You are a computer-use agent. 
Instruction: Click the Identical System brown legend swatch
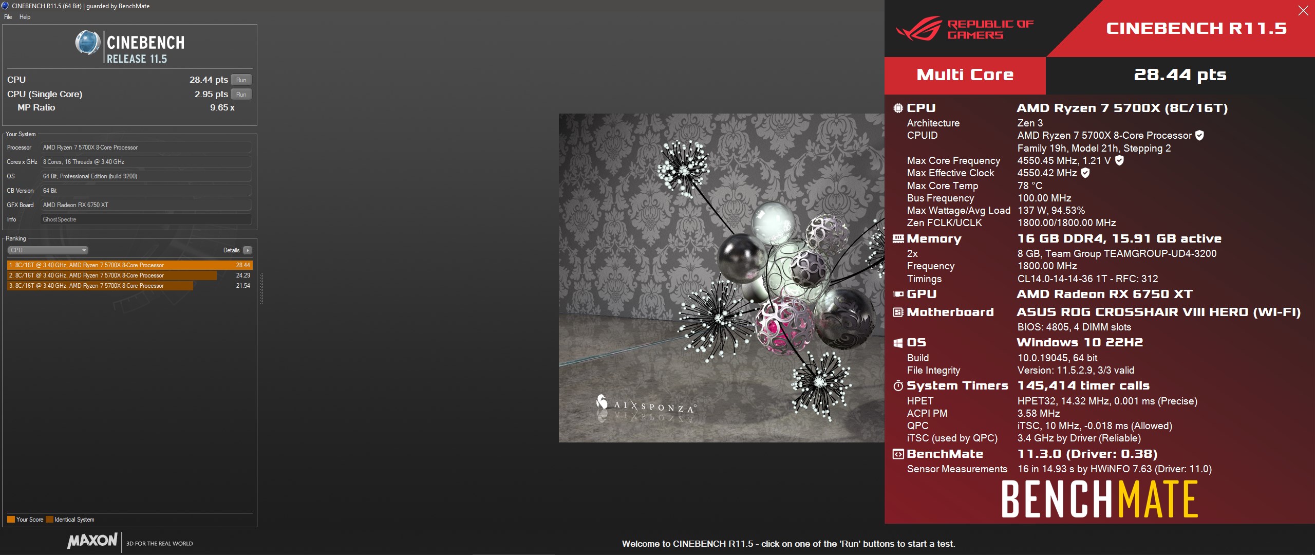[49, 520]
